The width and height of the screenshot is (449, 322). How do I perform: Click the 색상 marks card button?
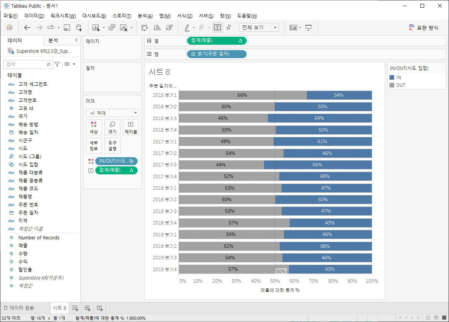94,127
